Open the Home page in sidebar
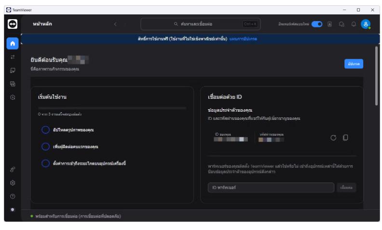382x230 pixels. [13, 43]
